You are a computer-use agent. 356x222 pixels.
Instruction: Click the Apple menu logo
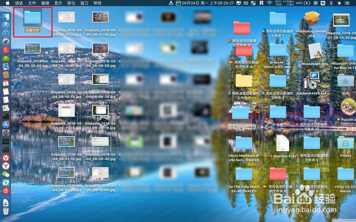click(x=7, y=3)
